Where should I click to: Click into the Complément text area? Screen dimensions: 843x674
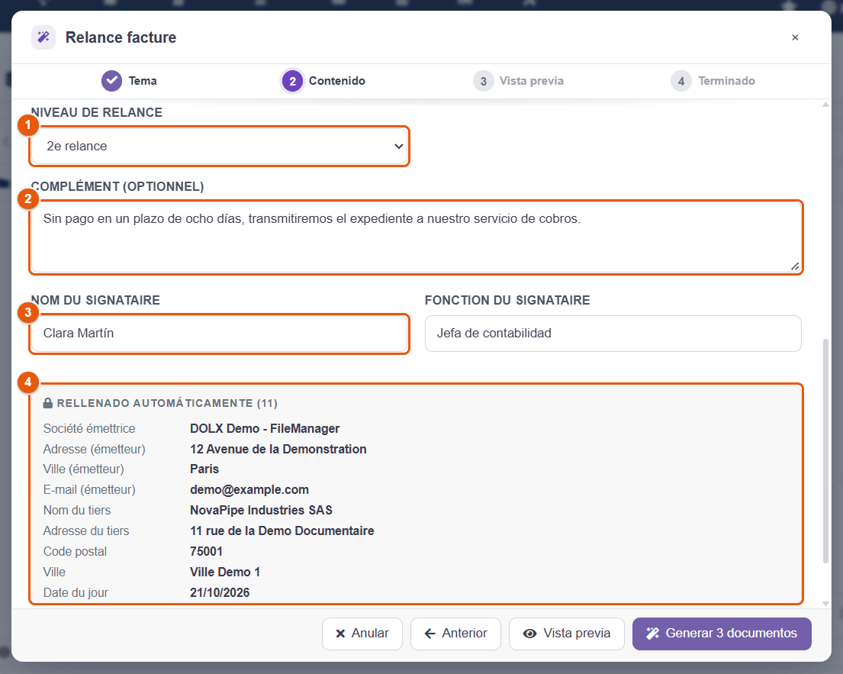pyautogui.click(x=416, y=237)
